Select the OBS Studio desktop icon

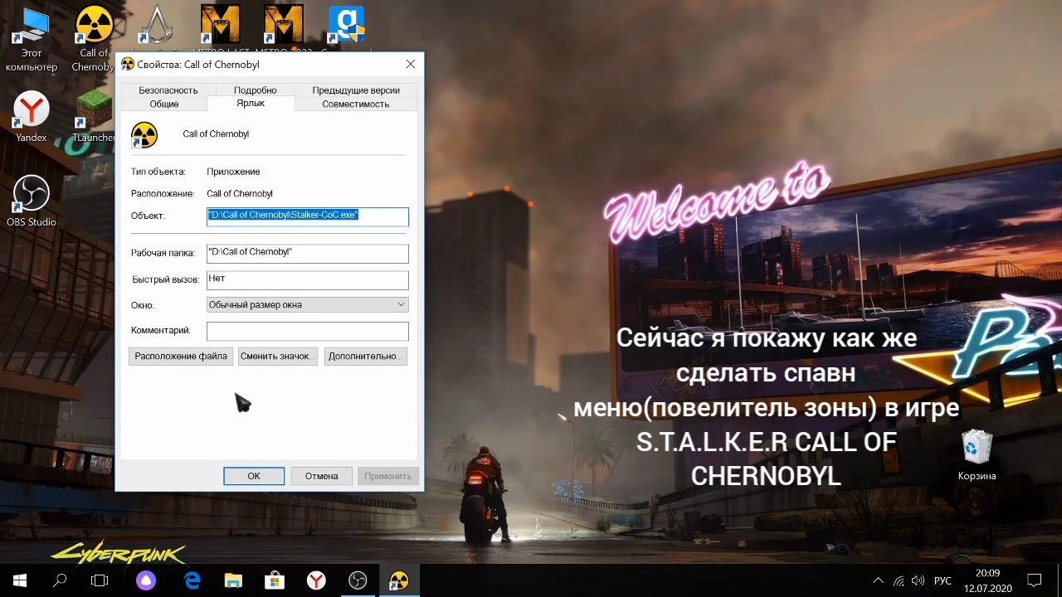tap(32, 201)
